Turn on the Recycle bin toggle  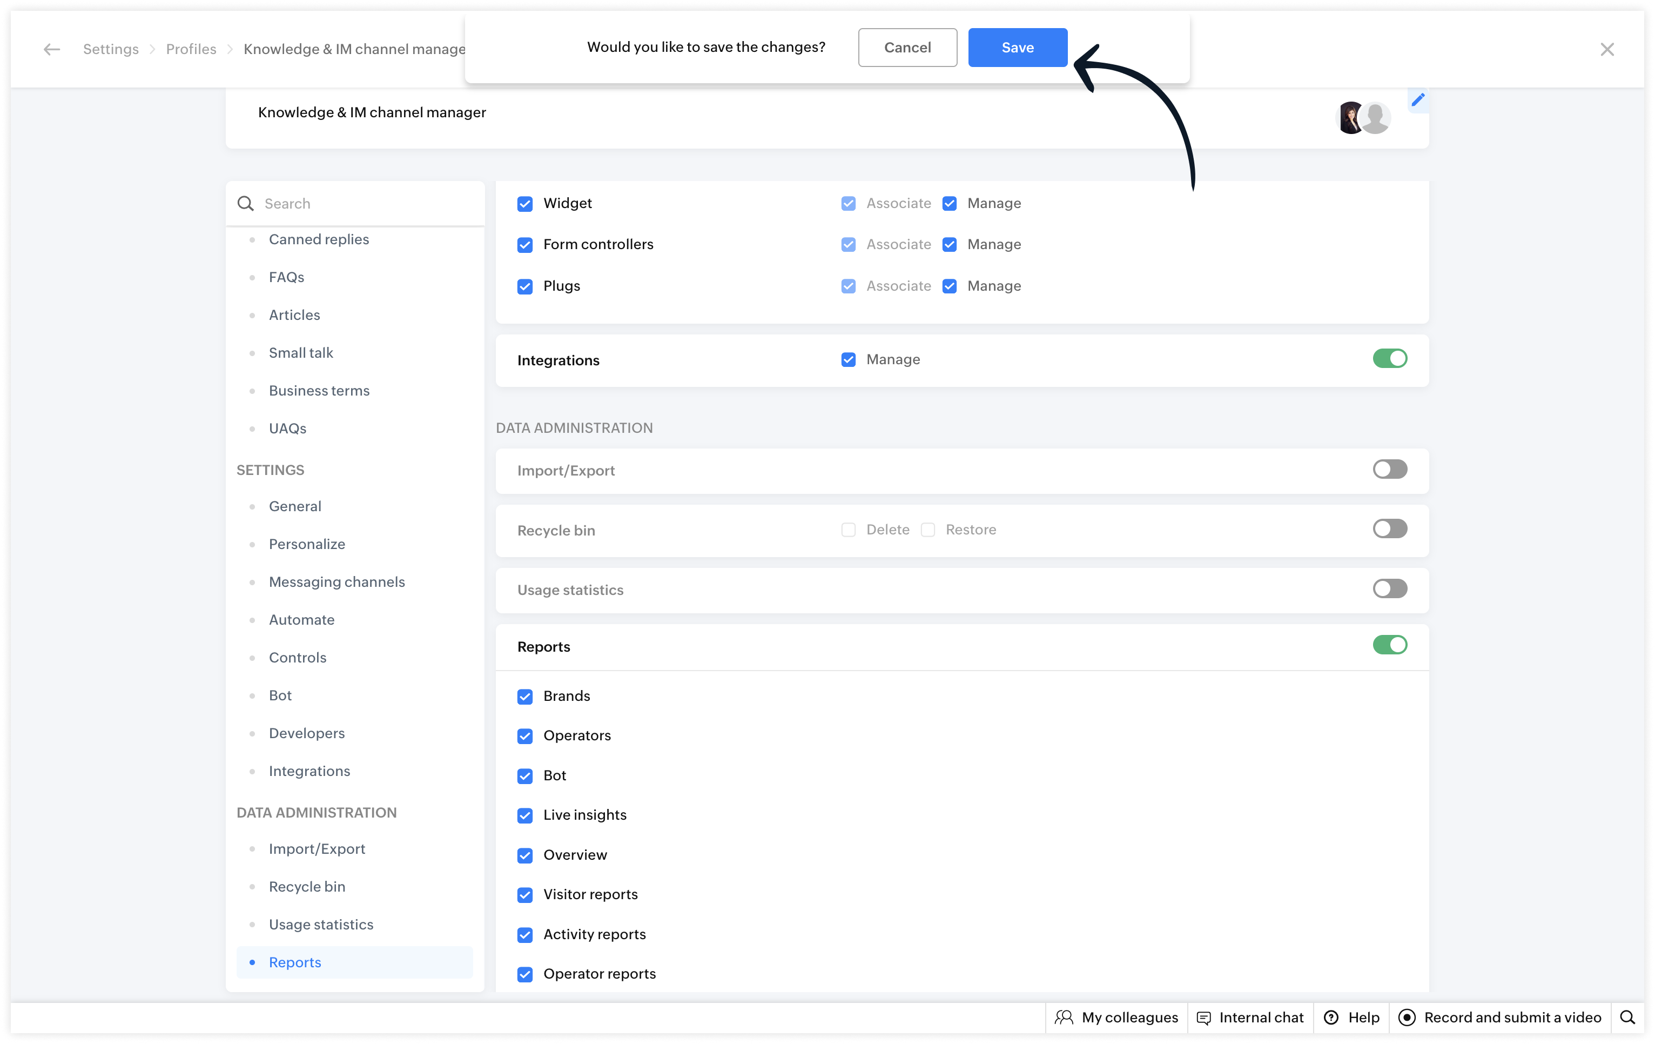[1390, 529]
